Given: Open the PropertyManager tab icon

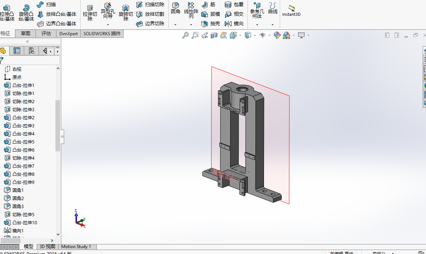Looking at the screenshot, I should click(x=17, y=51).
